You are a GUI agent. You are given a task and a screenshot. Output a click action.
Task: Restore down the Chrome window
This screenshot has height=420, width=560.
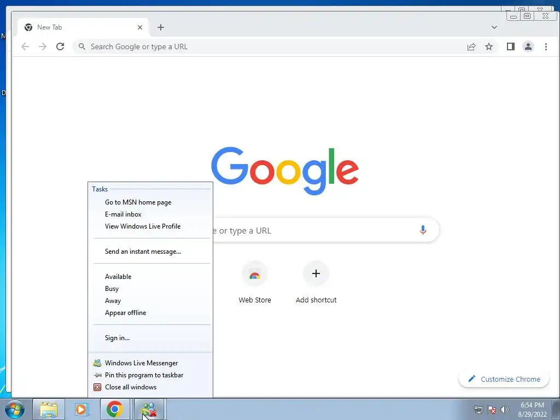pyautogui.click(x=527, y=16)
